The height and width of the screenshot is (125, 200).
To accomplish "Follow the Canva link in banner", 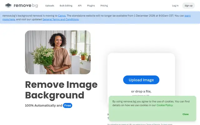I will [62, 16].
